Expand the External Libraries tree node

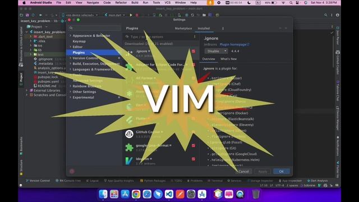[x=27, y=90]
